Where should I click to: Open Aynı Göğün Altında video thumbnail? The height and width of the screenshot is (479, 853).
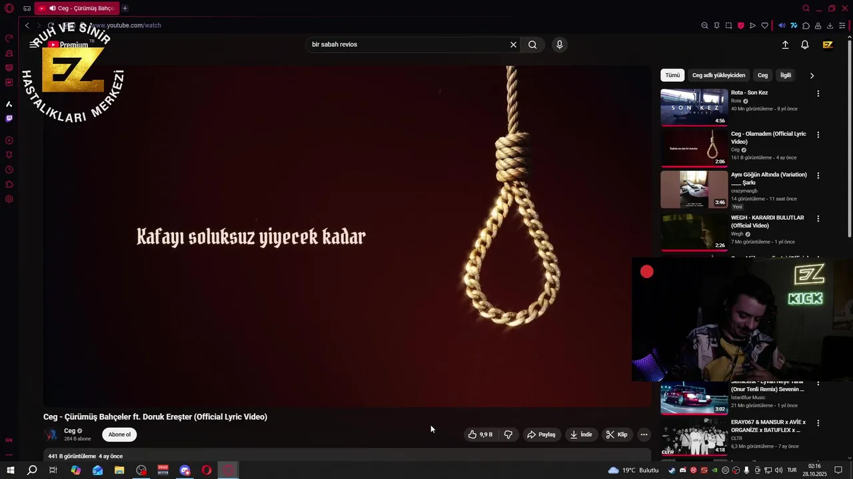(694, 189)
